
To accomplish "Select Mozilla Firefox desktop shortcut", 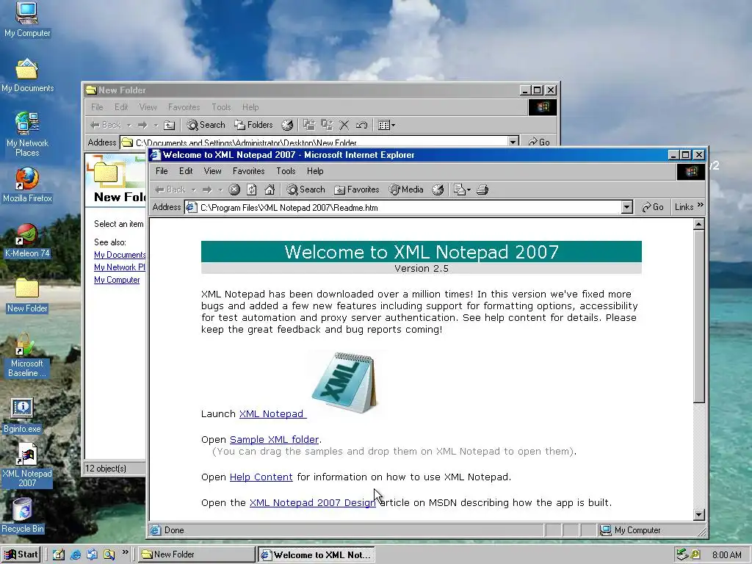I will (x=27, y=185).
